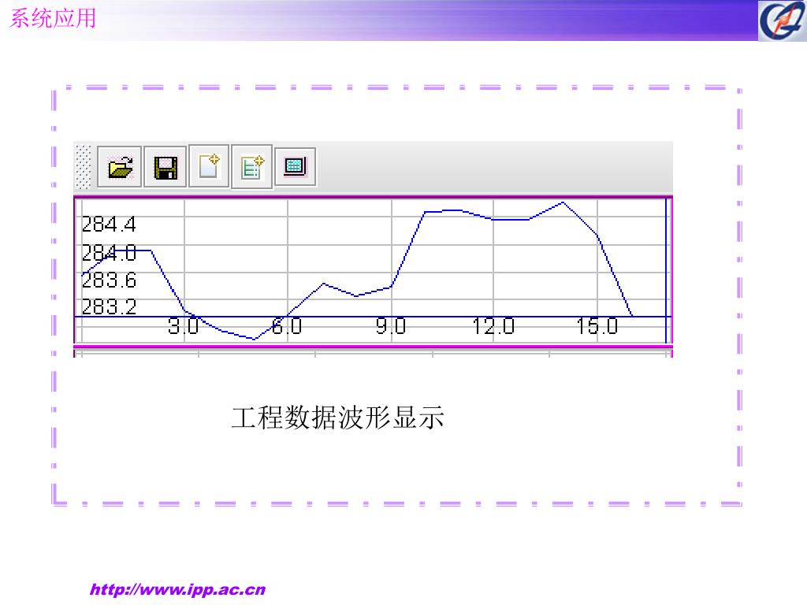Click the 283.2 y-axis label
Screen dimensions: 807x605
click(x=109, y=306)
